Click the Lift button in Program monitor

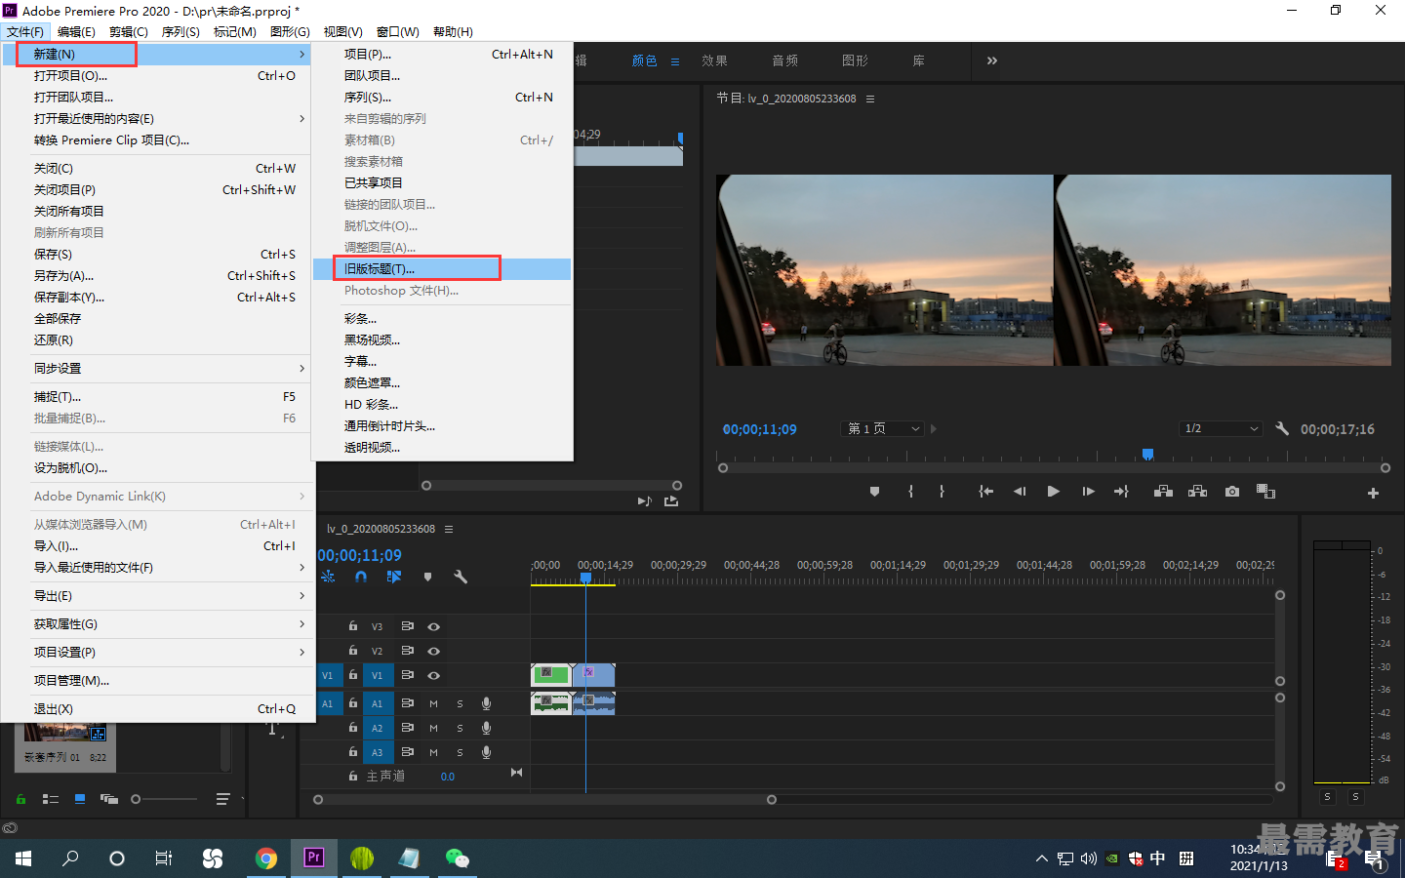coord(1163,492)
